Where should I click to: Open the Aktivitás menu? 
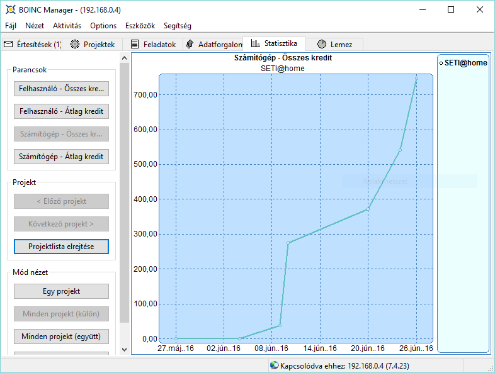(x=67, y=26)
